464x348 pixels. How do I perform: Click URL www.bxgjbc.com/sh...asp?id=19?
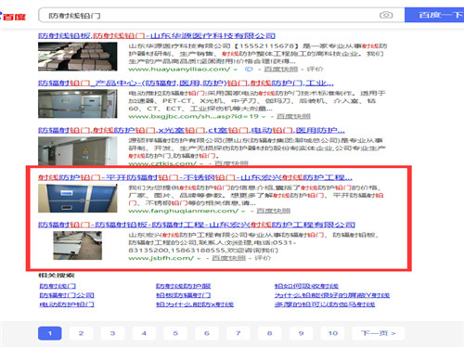[193, 116]
